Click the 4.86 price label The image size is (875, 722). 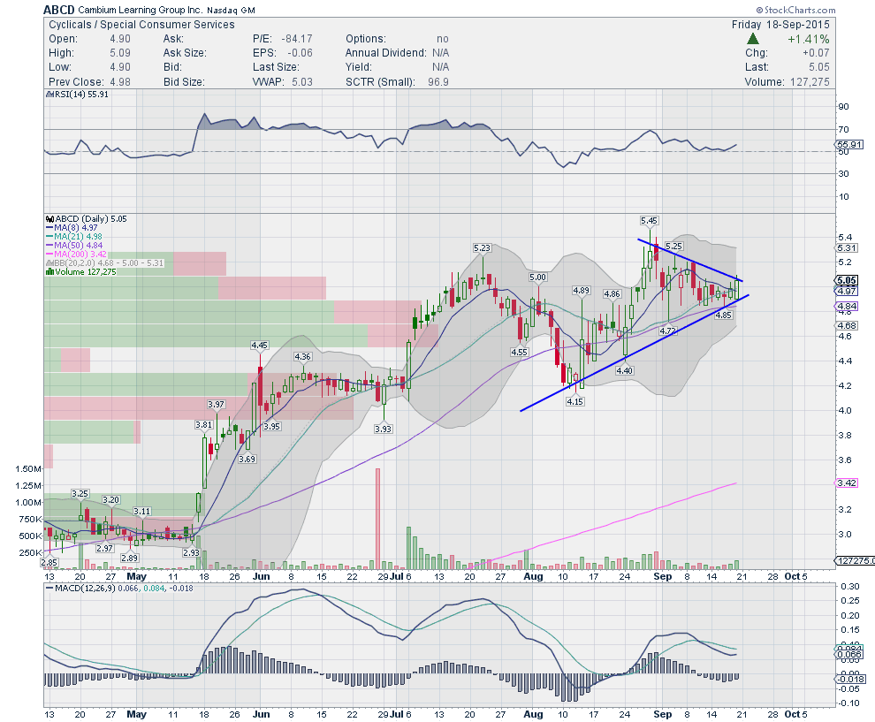coord(612,293)
